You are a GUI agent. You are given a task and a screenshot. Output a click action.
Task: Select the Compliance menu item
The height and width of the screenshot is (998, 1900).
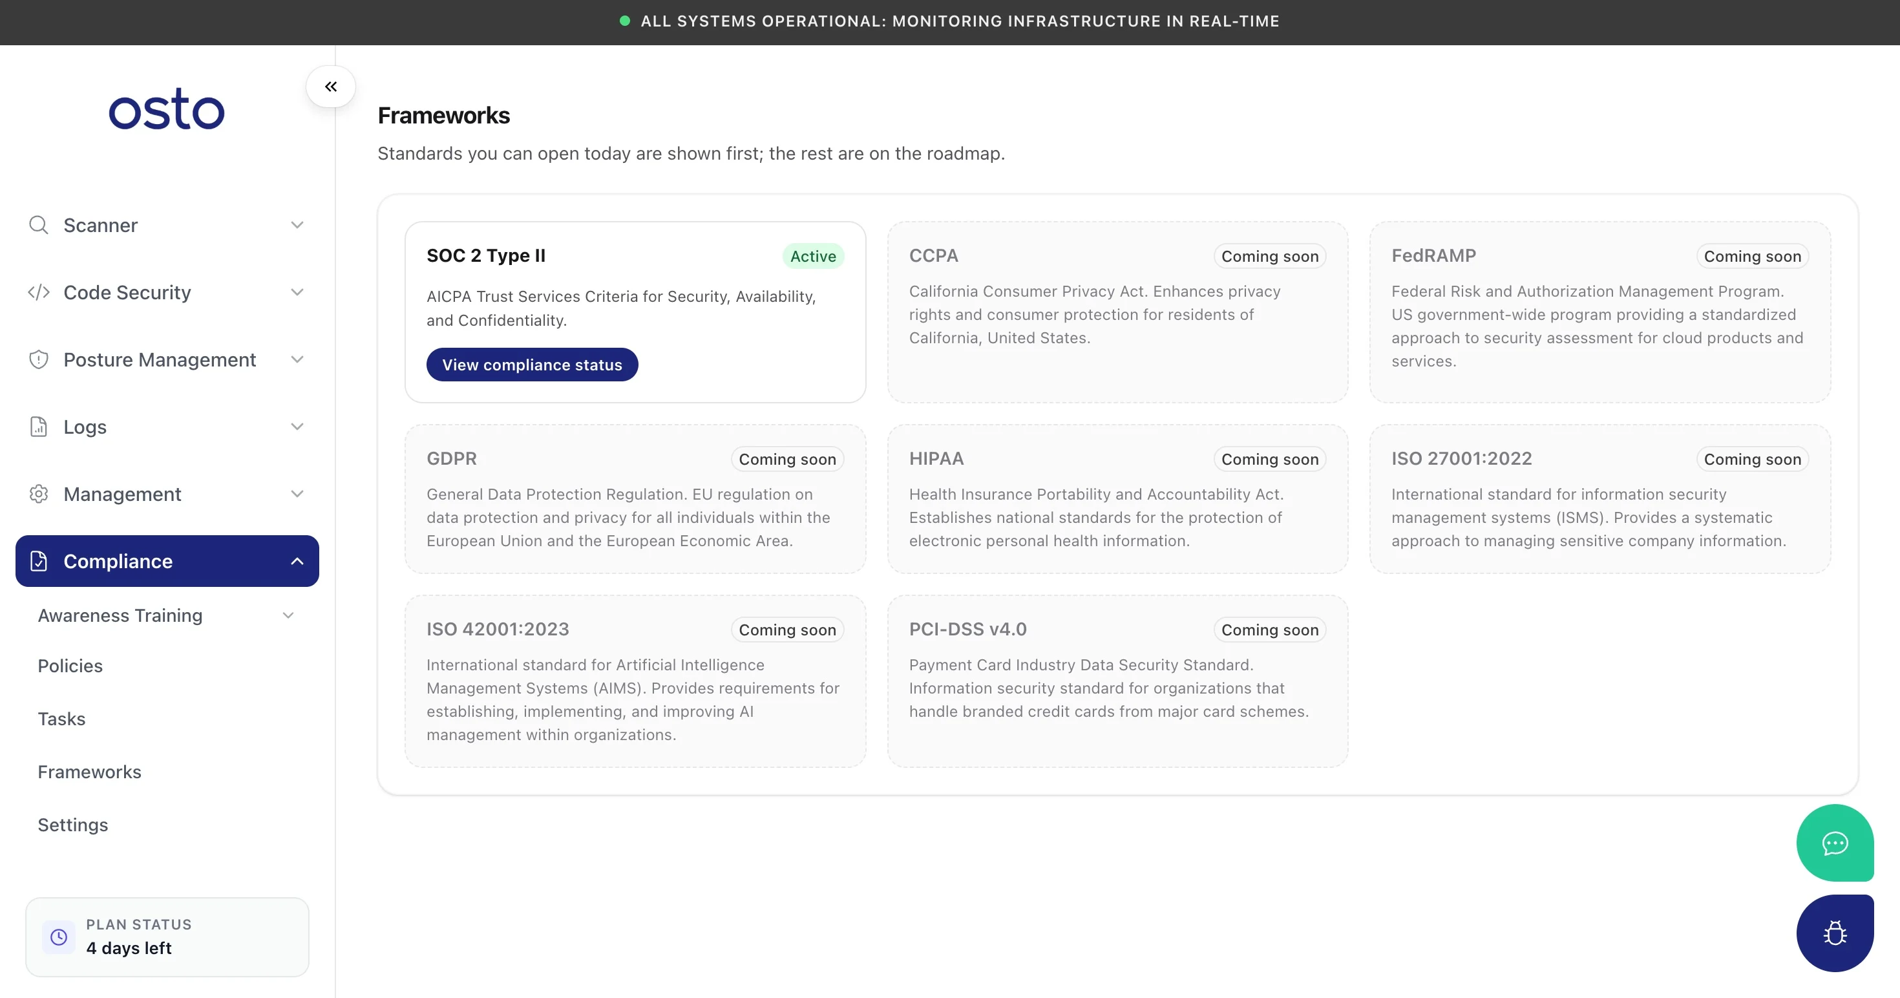pos(167,561)
